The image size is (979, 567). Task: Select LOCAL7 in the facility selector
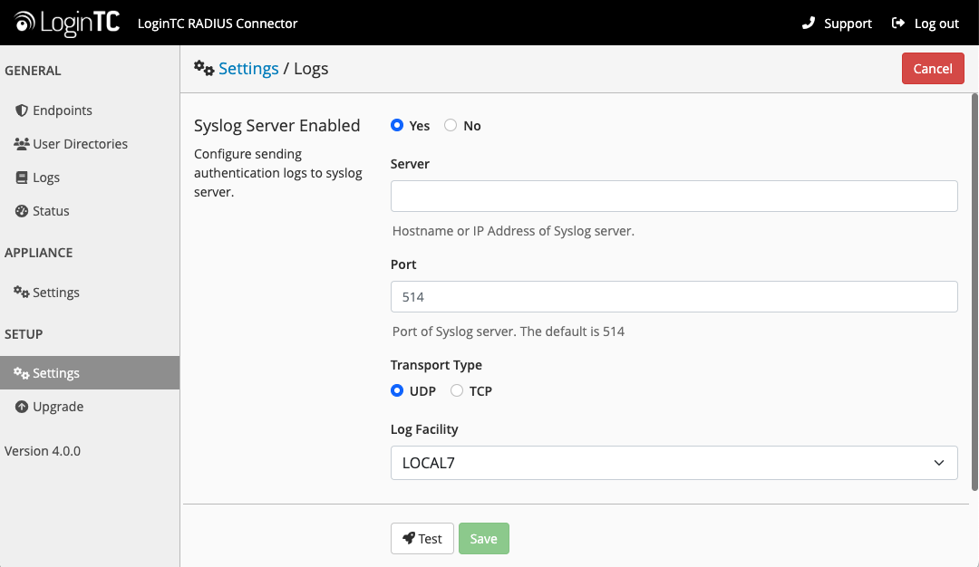tap(674, 463)
